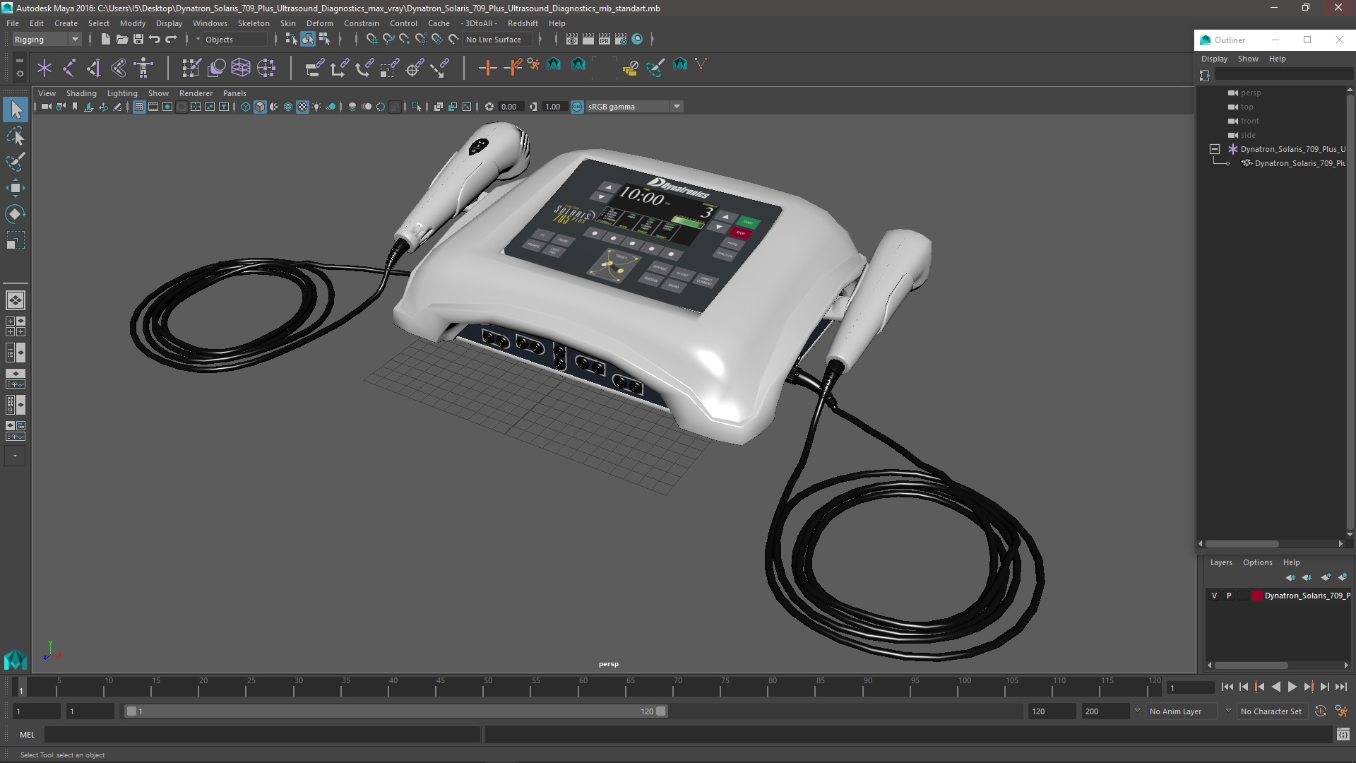
Task: Click the Set Key orange plus icon
Action: [487, 68]
